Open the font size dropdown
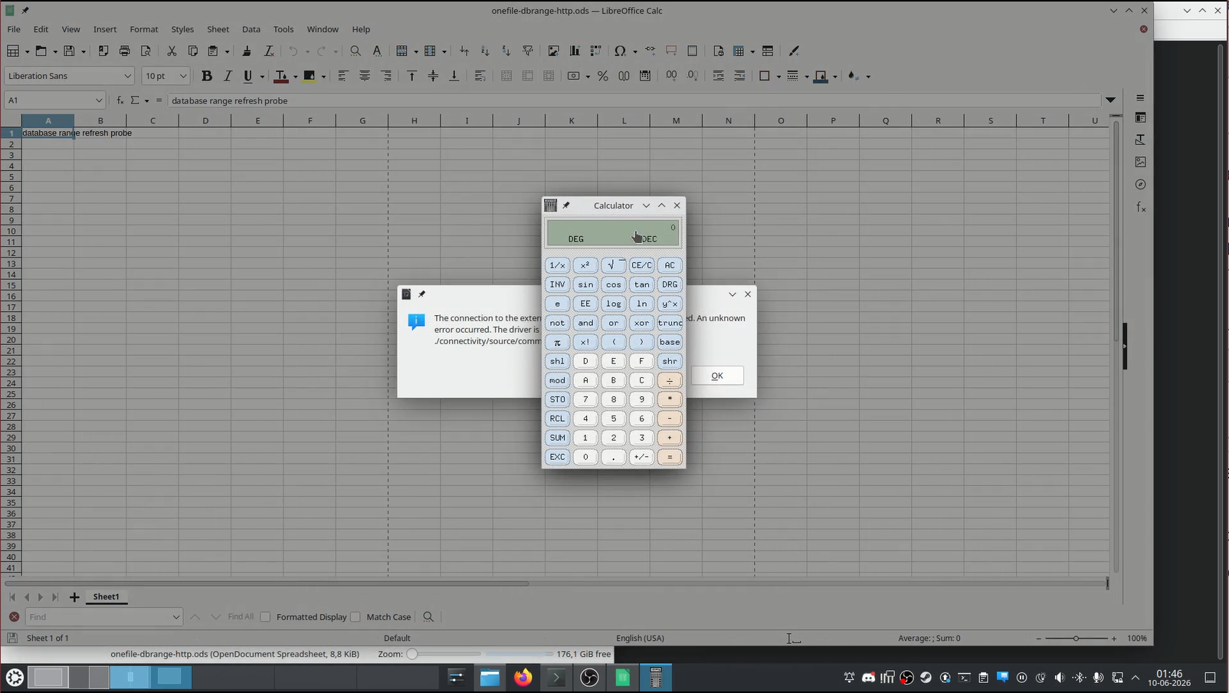 coord(183,76)
